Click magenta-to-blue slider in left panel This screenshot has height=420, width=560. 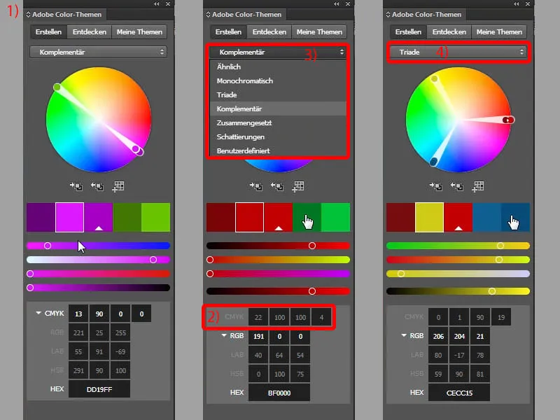pyautogui.click(x=98, y=246)
